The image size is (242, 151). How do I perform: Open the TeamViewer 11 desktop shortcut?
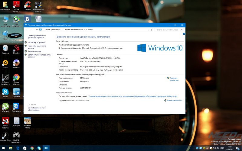pos(16,107)
